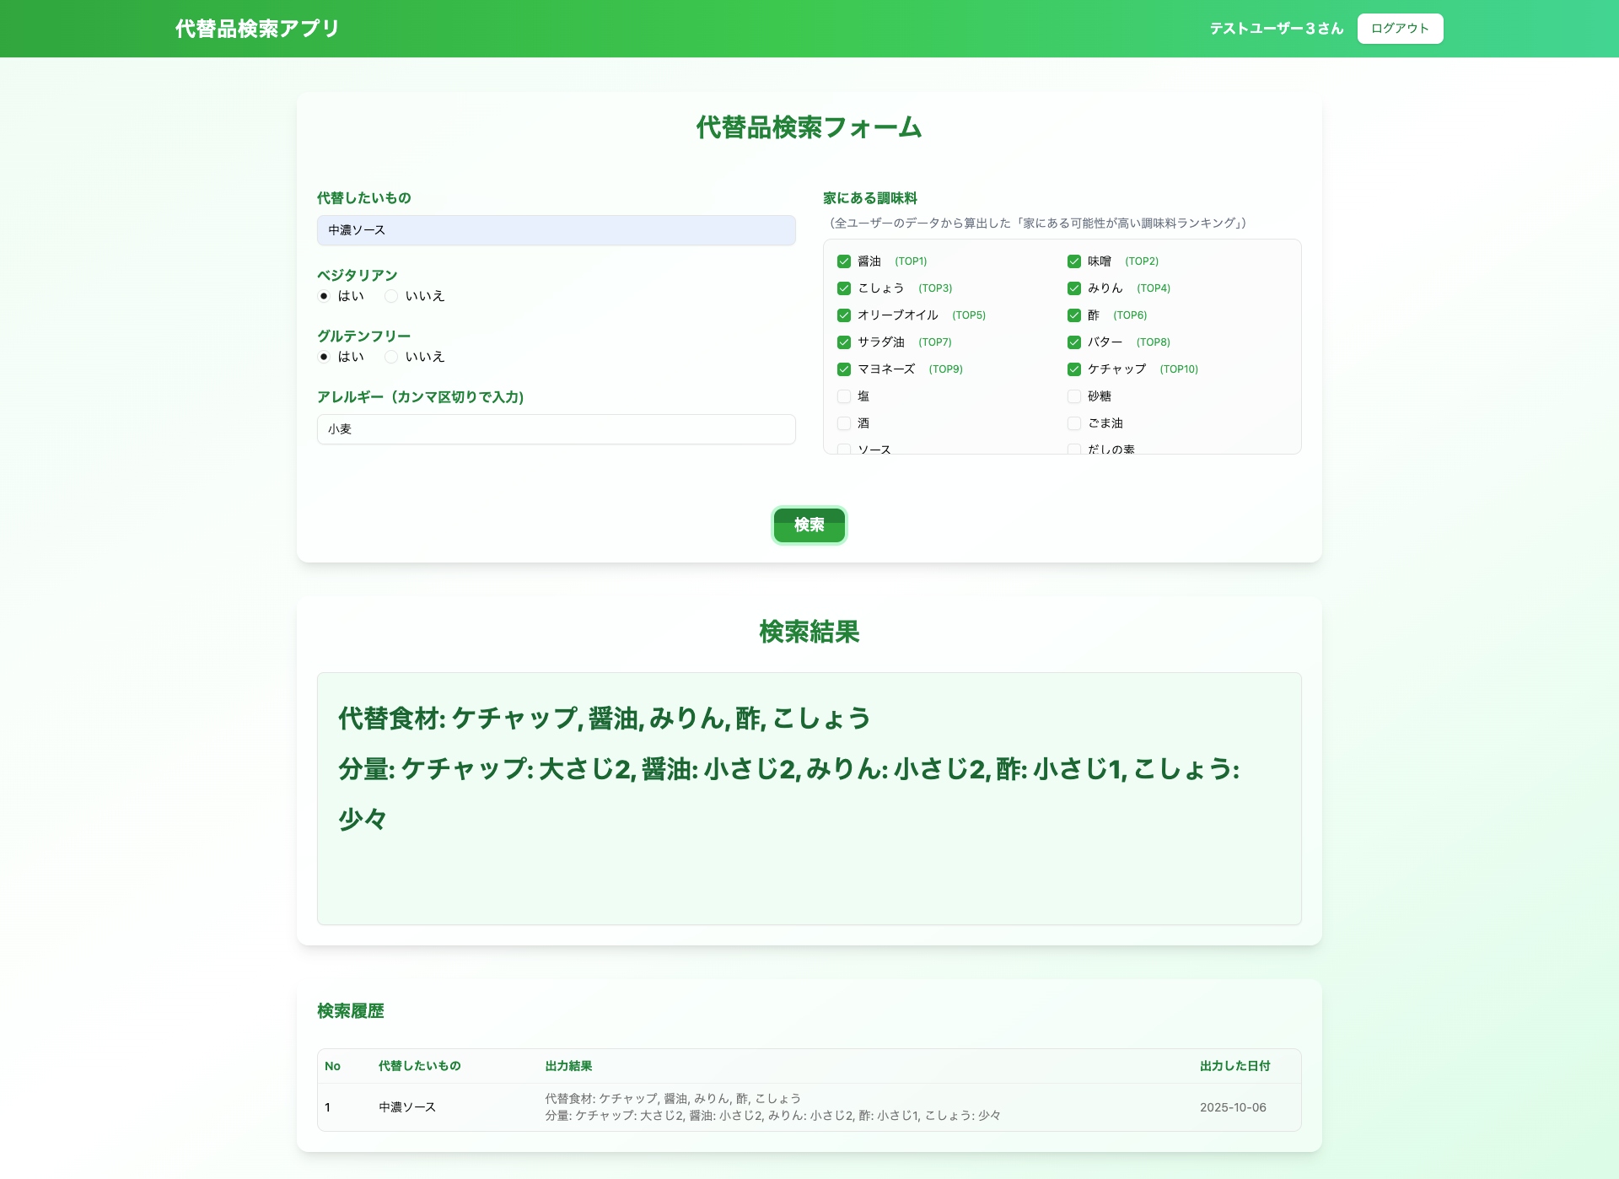Select はい radio under グルテンフリー
The height and width of the screenshot is (1179, 1619).
(324, 357)
